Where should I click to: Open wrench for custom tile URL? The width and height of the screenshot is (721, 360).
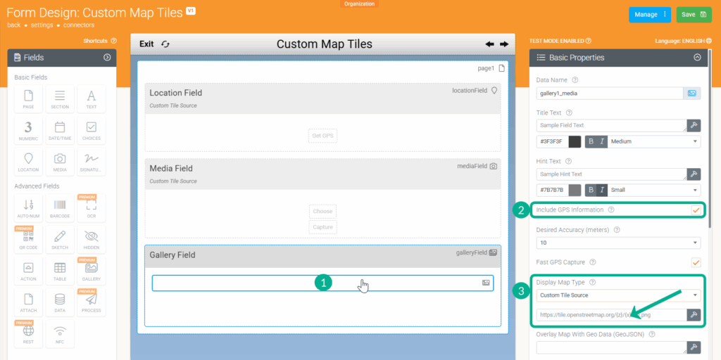point(694,314)
